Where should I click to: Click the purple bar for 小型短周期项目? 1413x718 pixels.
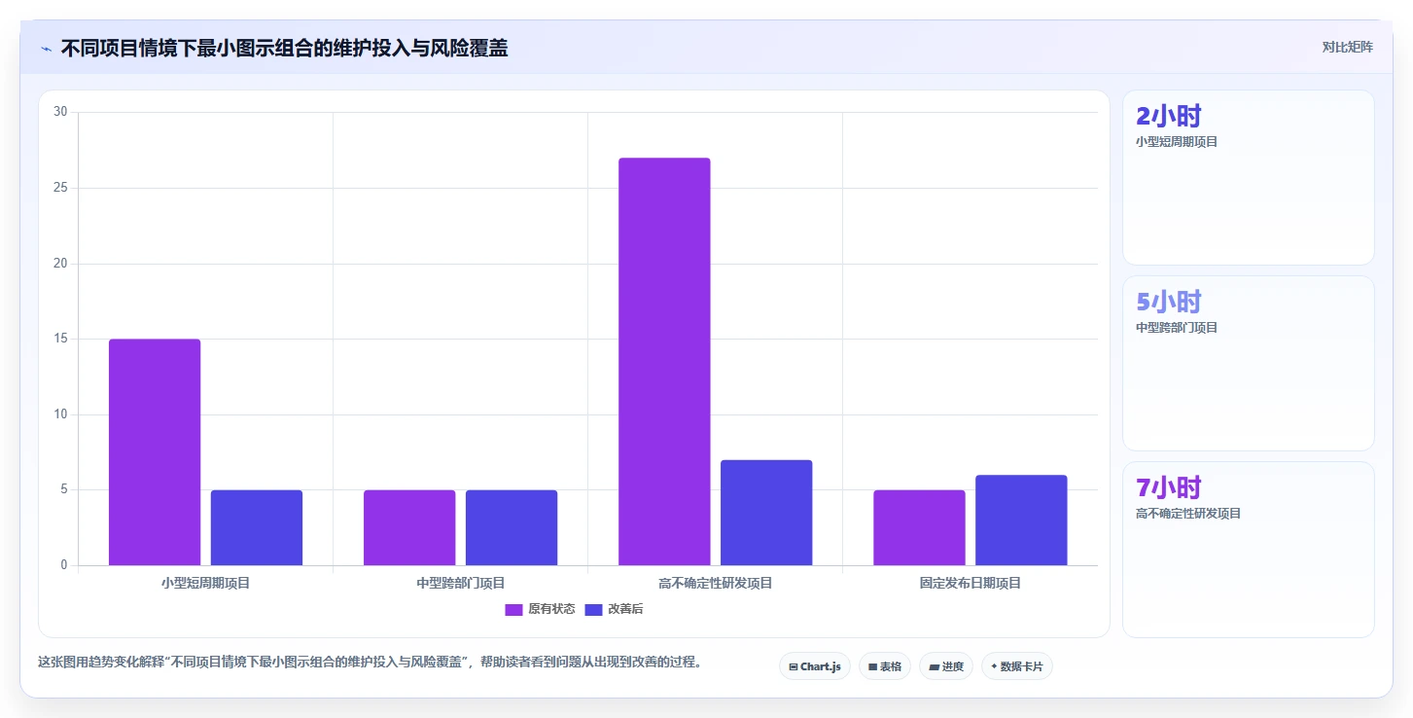click(155, 452)
